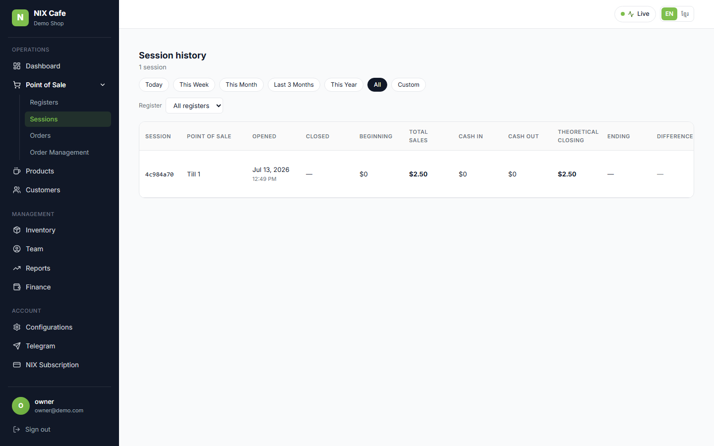Click the Inventory box icon
The height and width of the screenshot is (446, 714).
tap(17, 230)
